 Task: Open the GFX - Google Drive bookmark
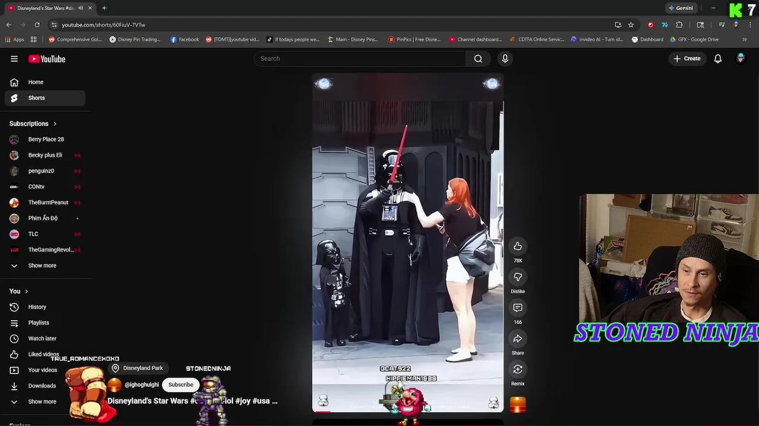[694, 40]
